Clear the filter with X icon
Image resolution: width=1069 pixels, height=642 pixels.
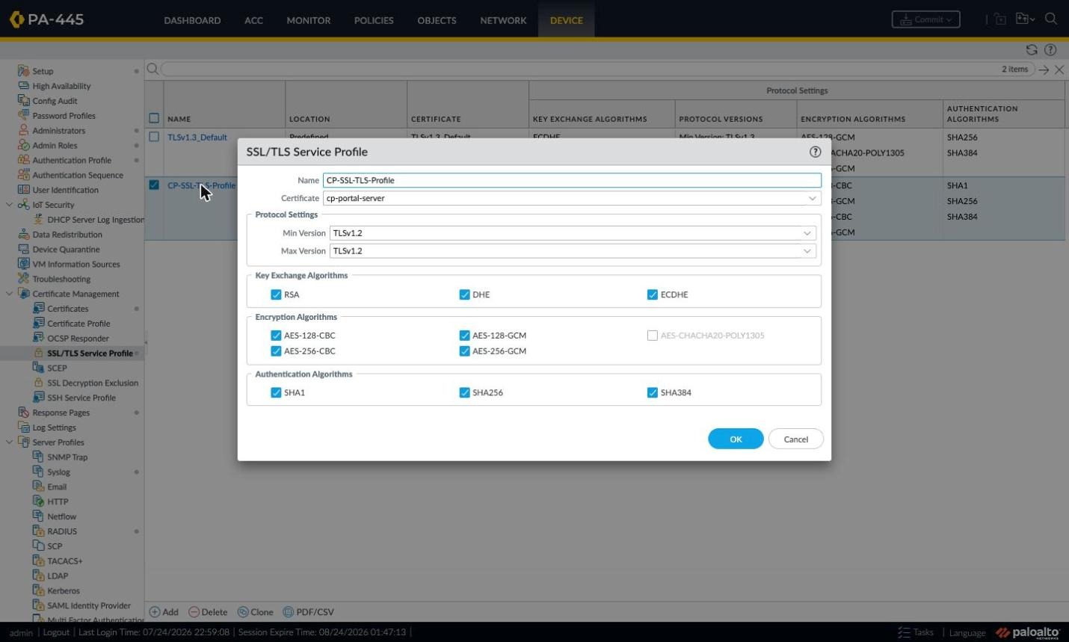pos(1059,70)
